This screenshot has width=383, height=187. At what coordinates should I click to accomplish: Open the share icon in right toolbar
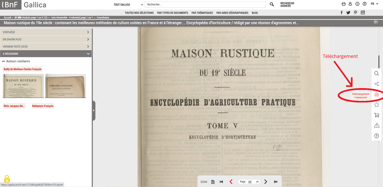click(x=377, y=84)
